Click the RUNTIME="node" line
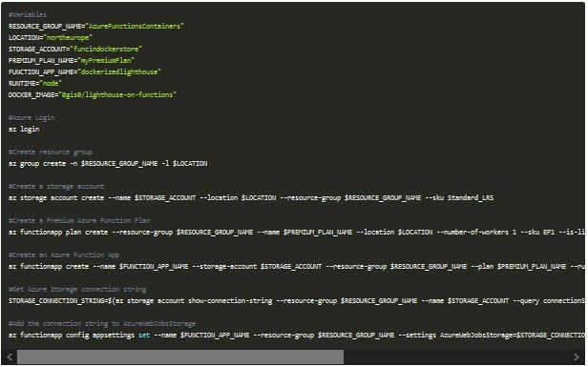The width and height of the screenshot is (588, 367). [x=35, y=83]
